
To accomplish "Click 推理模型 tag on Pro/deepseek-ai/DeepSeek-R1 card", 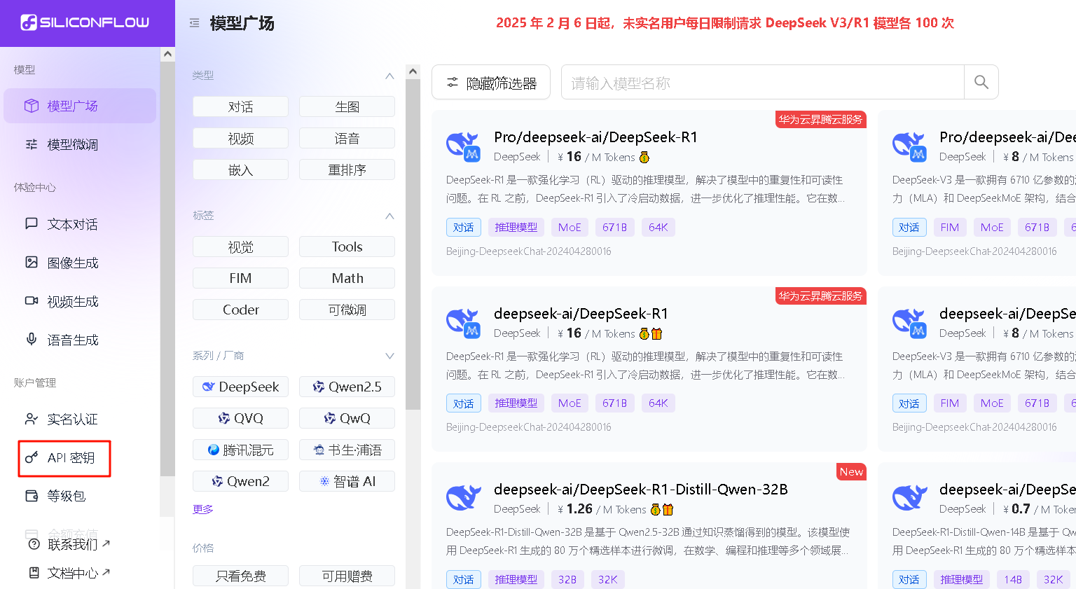I will (516, 227).
